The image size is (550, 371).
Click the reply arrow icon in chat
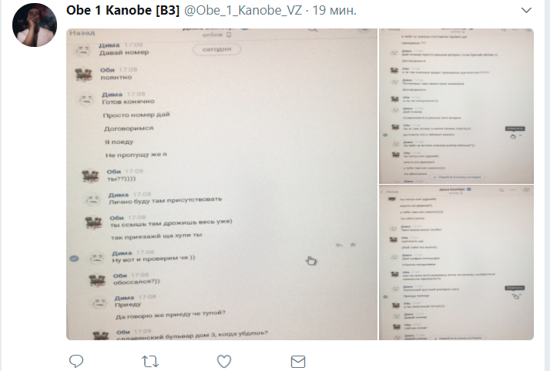(339, 245)
